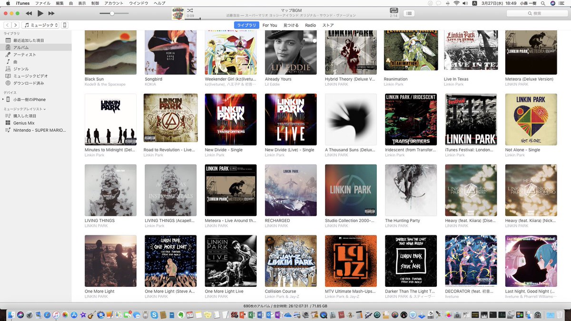Viewport: 571px width, 321px height.
Task: Toggle shuffle in the now playing display
Action: coord(190,10)
